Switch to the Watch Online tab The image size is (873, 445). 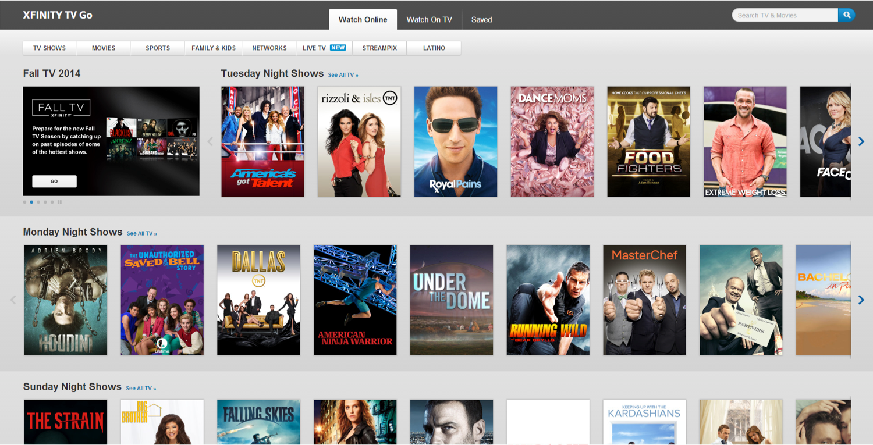click(x=363, y=19)
